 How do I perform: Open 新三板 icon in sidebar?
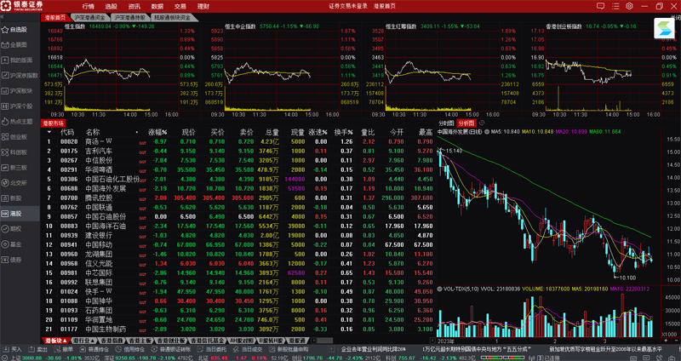point(5,167)
